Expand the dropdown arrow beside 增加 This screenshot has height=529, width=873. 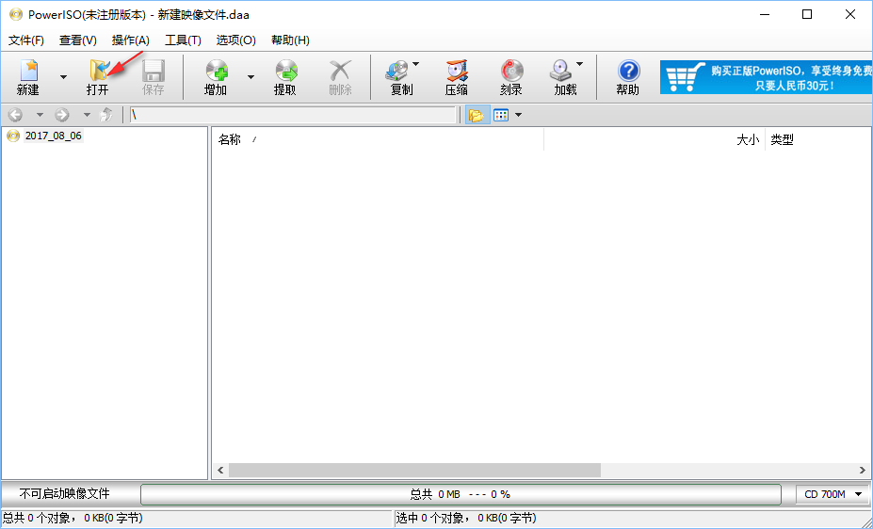click(251, 77)
